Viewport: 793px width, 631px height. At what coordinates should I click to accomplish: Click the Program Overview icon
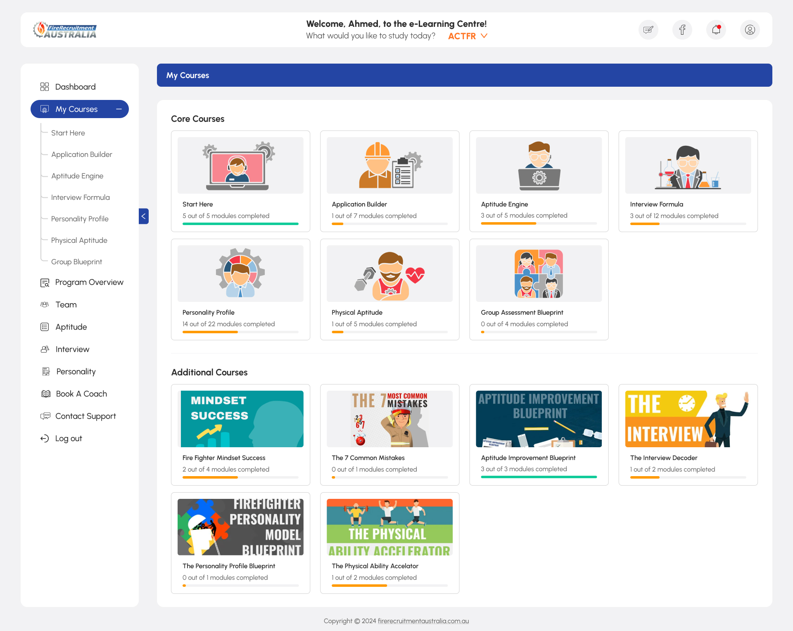(x=45, y=282)
